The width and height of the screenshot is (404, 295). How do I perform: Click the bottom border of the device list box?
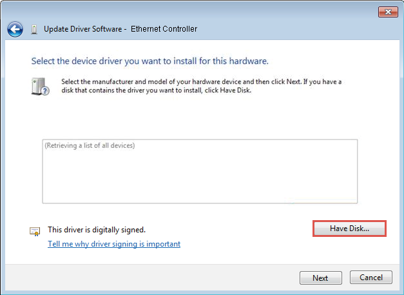click(x=200, y=203)
